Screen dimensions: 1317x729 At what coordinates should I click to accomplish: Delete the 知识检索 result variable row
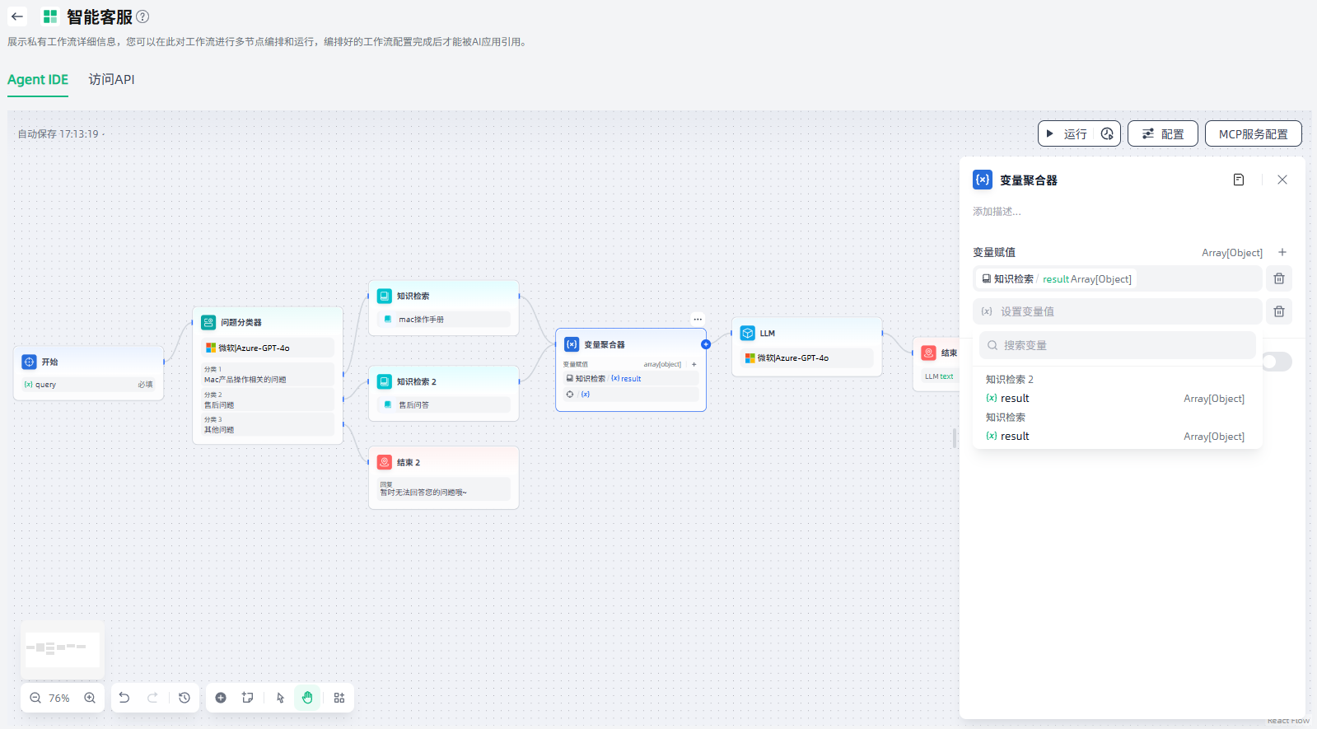[1279, 279]
